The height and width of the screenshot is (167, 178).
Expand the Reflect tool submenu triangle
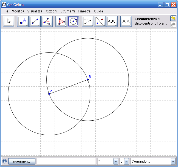(x=104, y=26)
